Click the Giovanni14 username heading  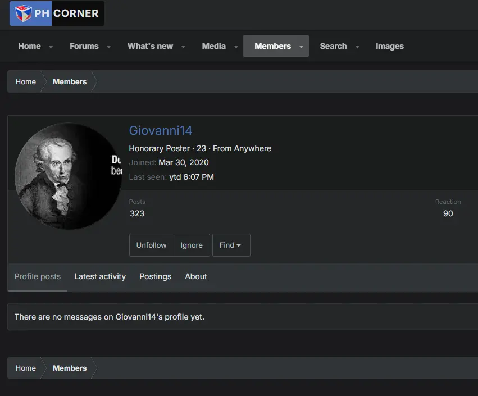(x=161, y=130)
